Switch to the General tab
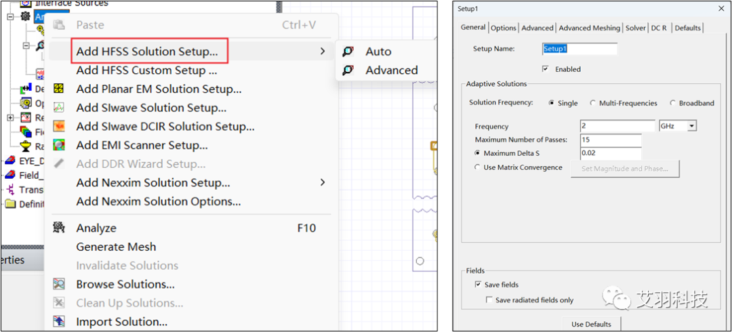732x332 pixels. pyautogui.click(x=473, y=27)
